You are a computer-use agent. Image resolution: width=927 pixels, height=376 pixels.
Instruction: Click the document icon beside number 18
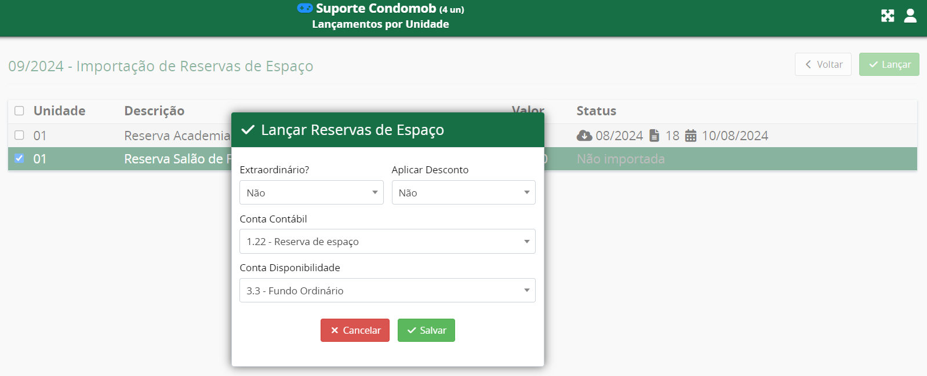click(x=655, y=136)
